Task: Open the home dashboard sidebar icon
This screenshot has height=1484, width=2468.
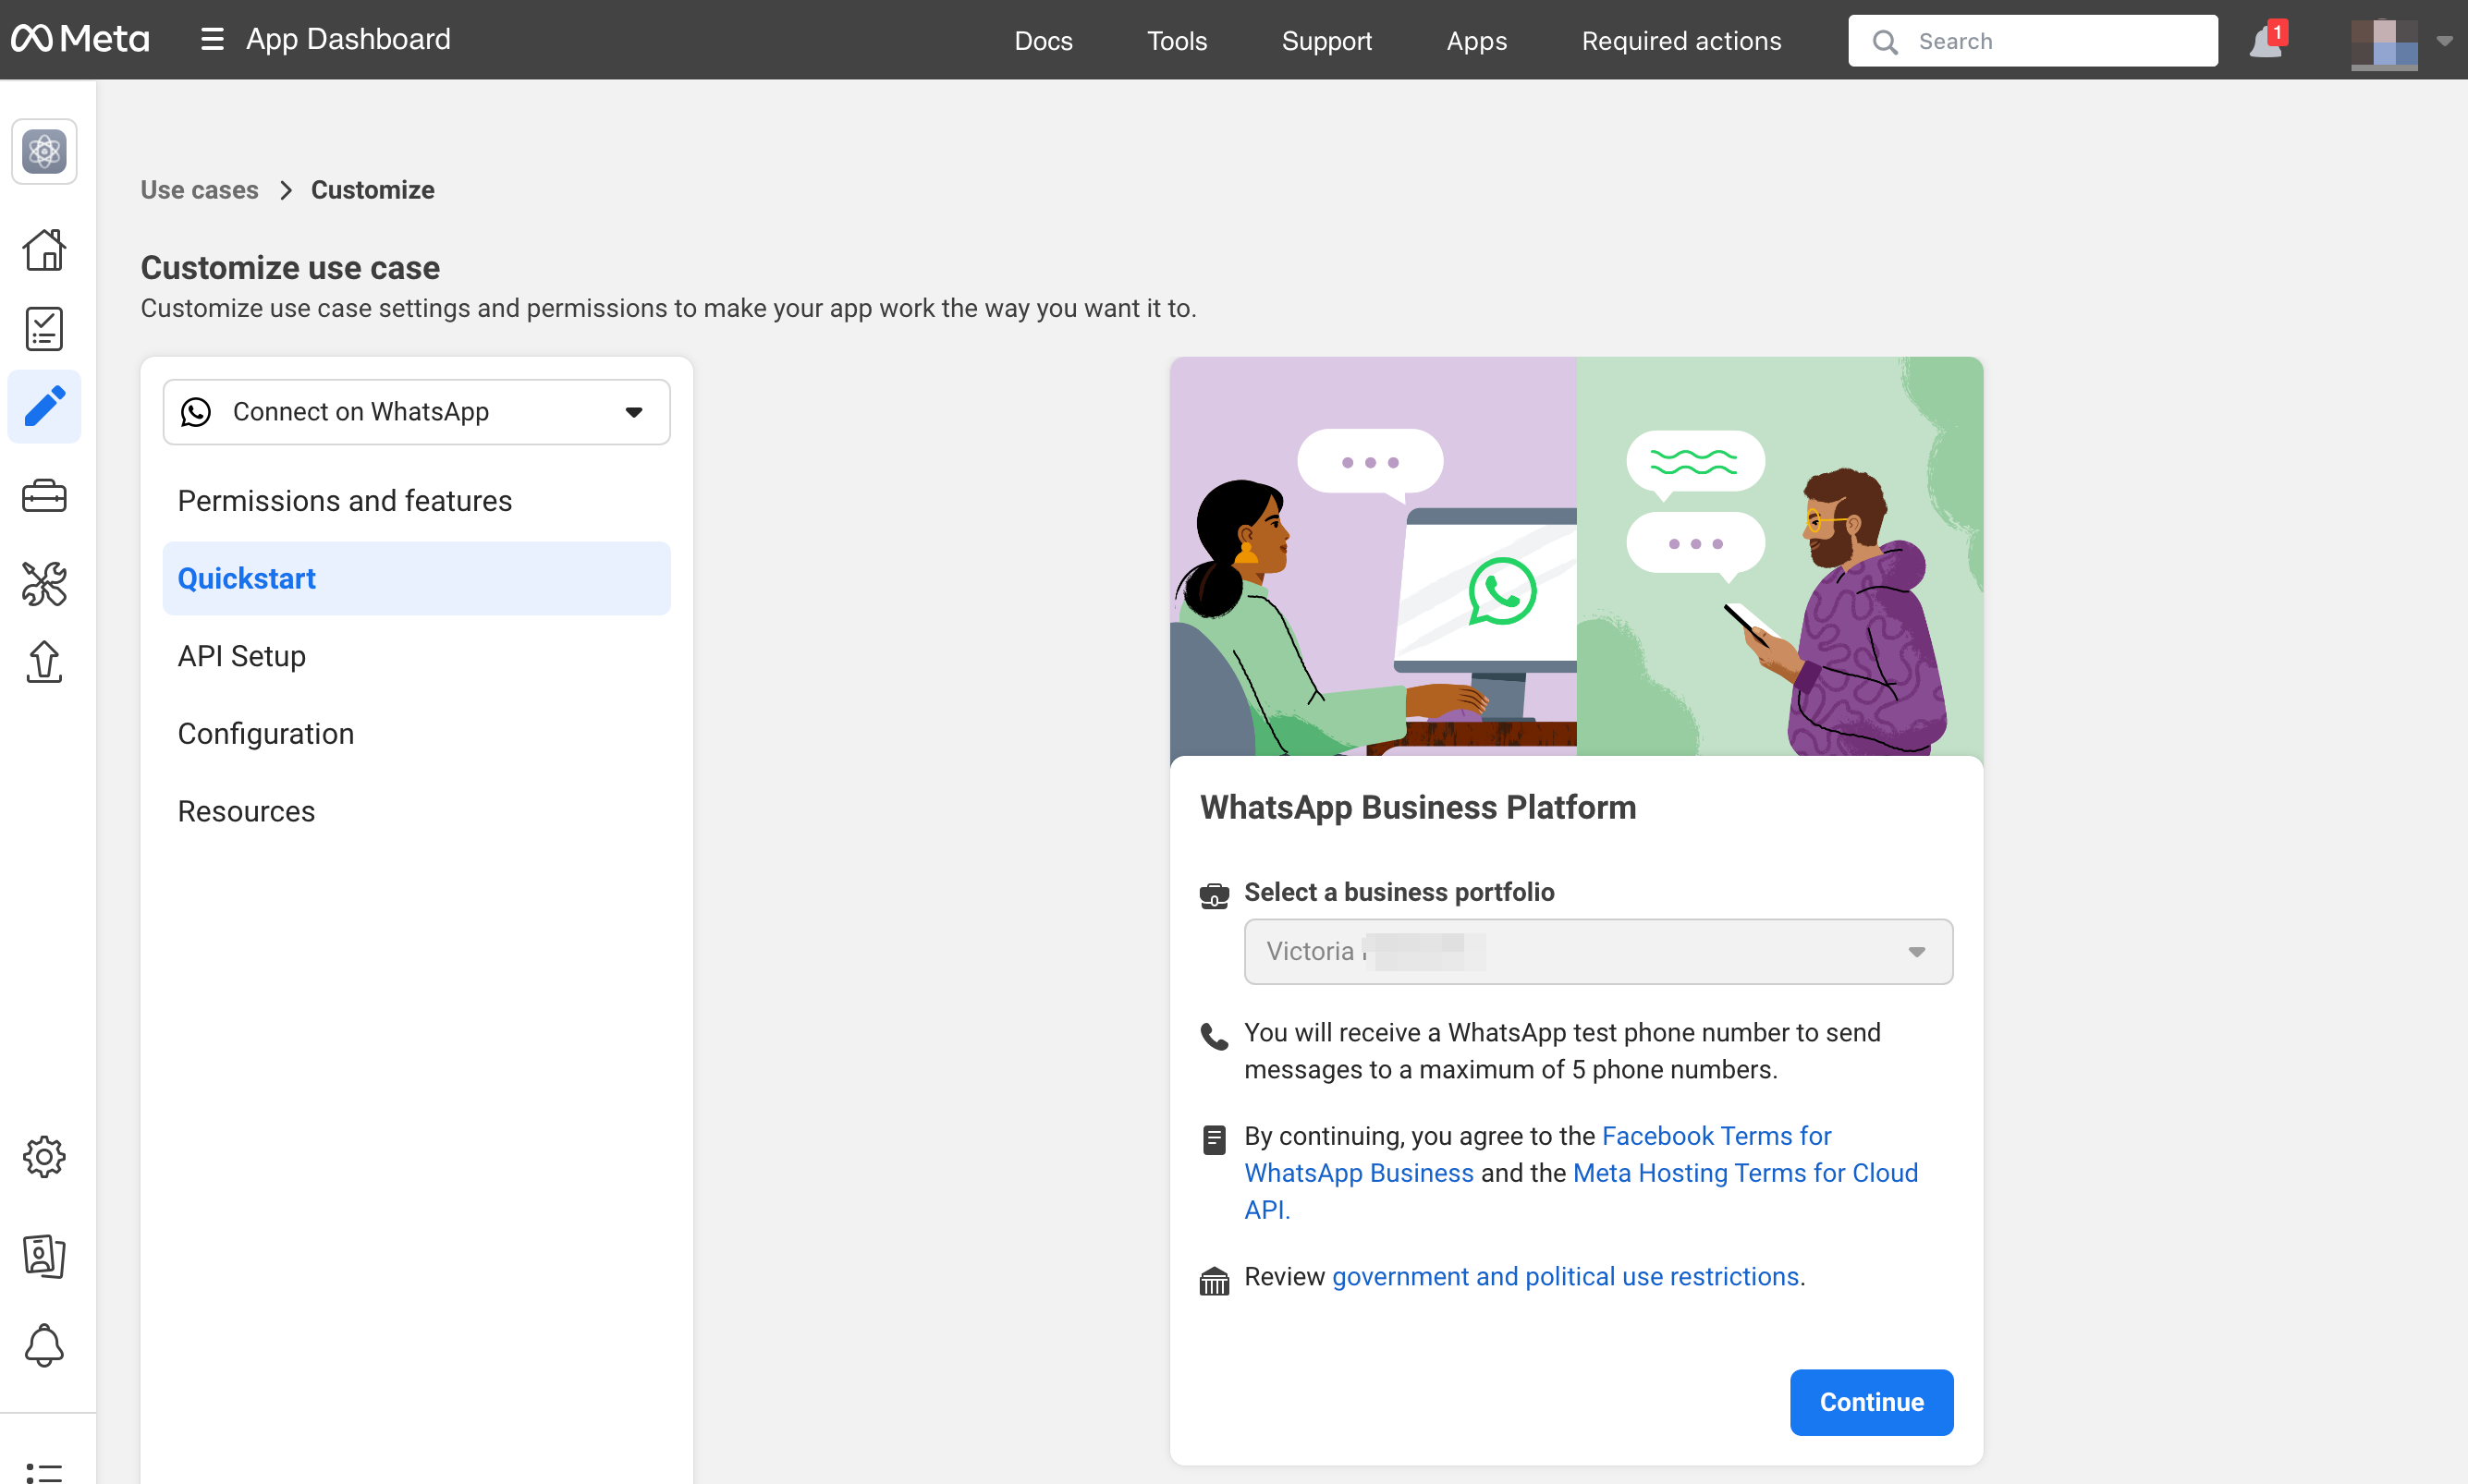Action: (44, 250)
